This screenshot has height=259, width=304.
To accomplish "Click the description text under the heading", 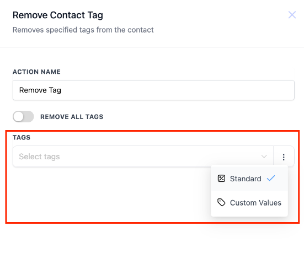I will pyautogui.click(x=83, y=30).
